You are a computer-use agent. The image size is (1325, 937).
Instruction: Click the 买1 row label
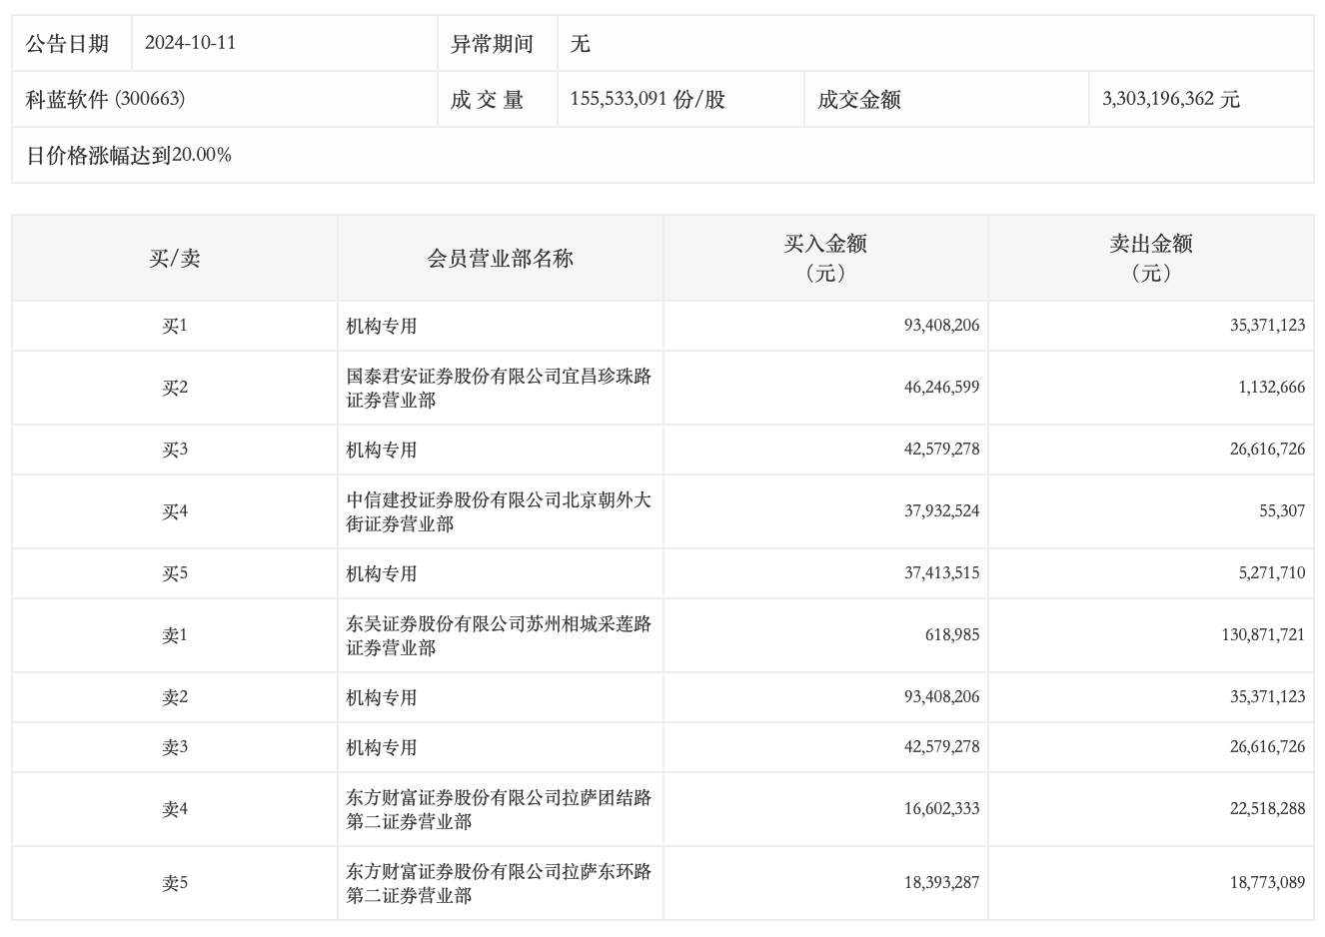175,326
